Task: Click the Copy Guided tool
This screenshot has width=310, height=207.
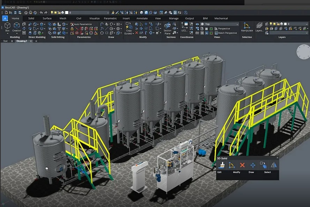Action: pos(128,28)
